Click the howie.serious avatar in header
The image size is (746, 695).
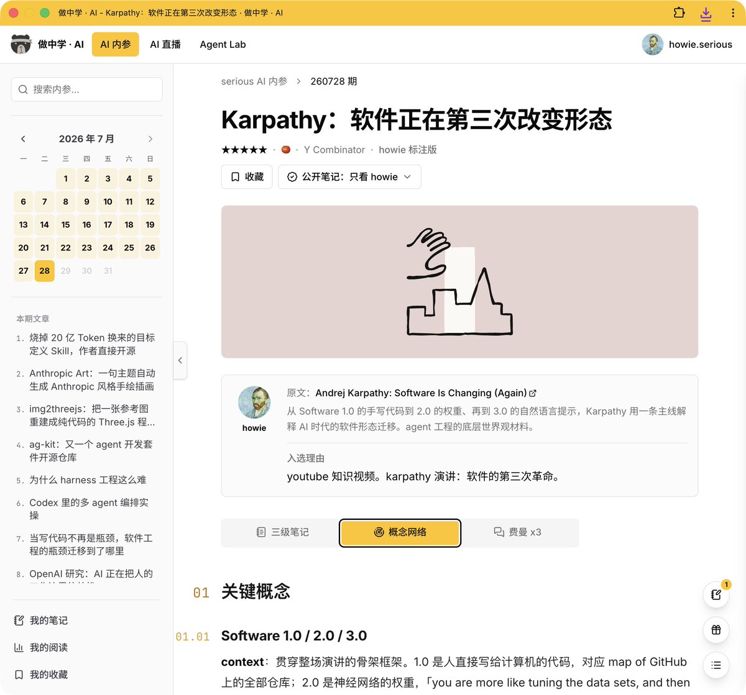point(652,44)
